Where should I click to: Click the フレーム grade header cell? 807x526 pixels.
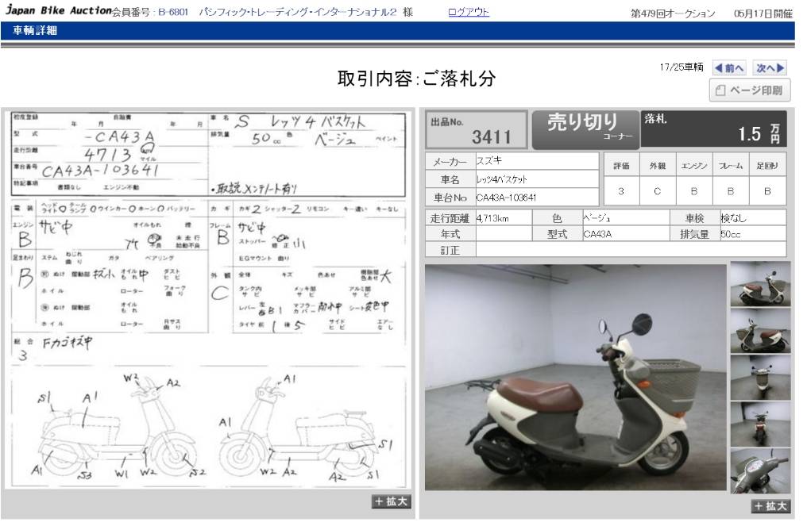click(730, 166)
